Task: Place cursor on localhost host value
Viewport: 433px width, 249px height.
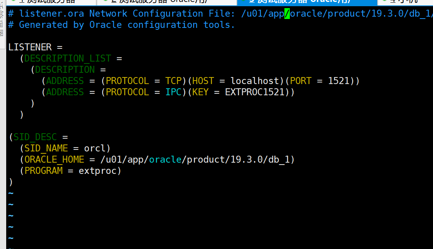Action: [255, 81]
